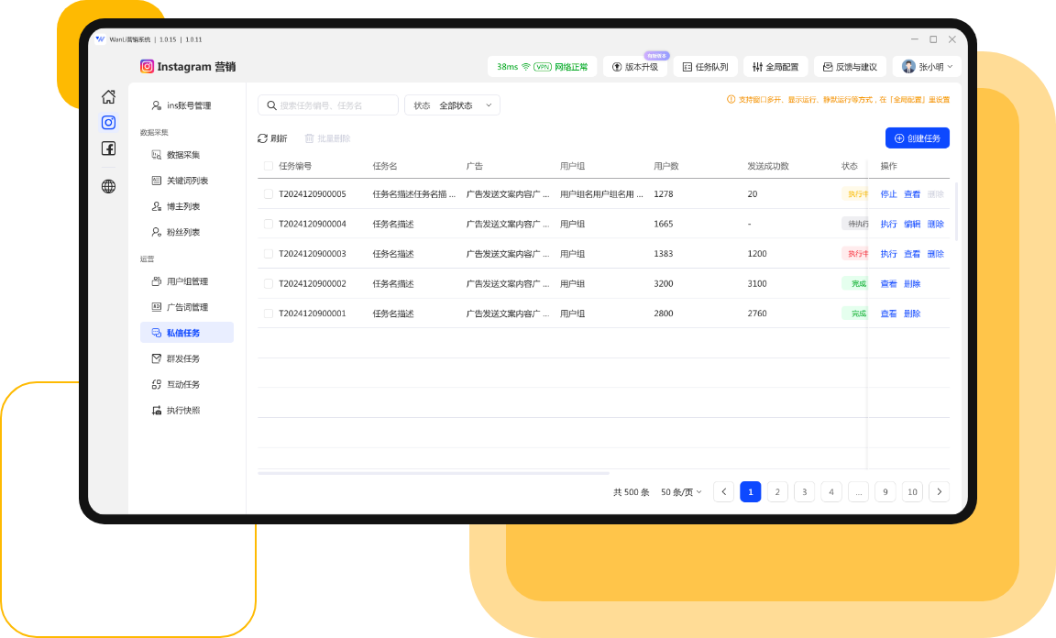Viewport: 1056px width, 638px height.
Task: Go to 用户组管理 in the sidebar
Action: click(x=186, y=281)
